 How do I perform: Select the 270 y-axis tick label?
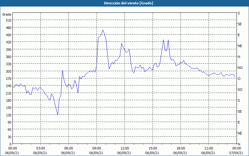tap(9, 79)
